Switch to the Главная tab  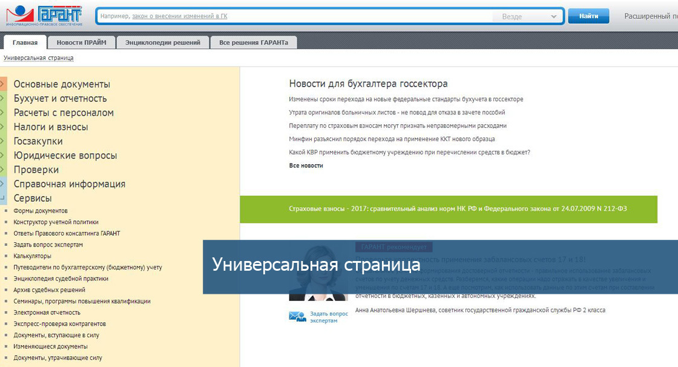pos(25,42)
